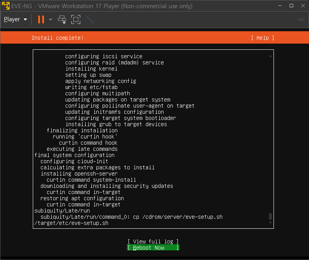Expand the Player dropdown arrow

[25, 20]
